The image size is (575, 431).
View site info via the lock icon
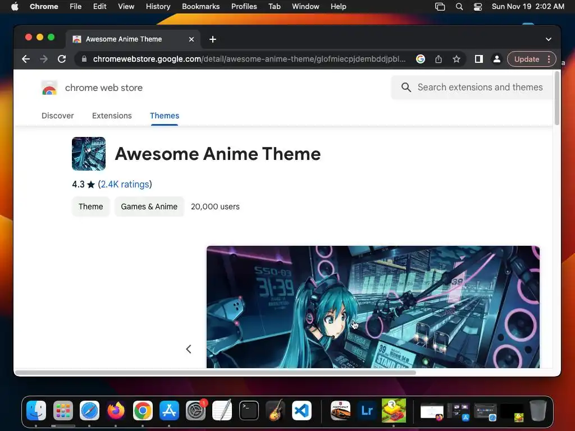tap(84, 59)
